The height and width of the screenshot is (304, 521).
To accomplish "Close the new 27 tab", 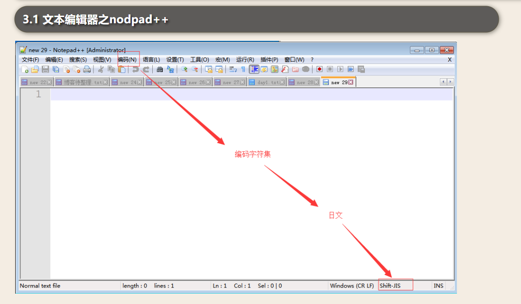I will pos(242,83).
